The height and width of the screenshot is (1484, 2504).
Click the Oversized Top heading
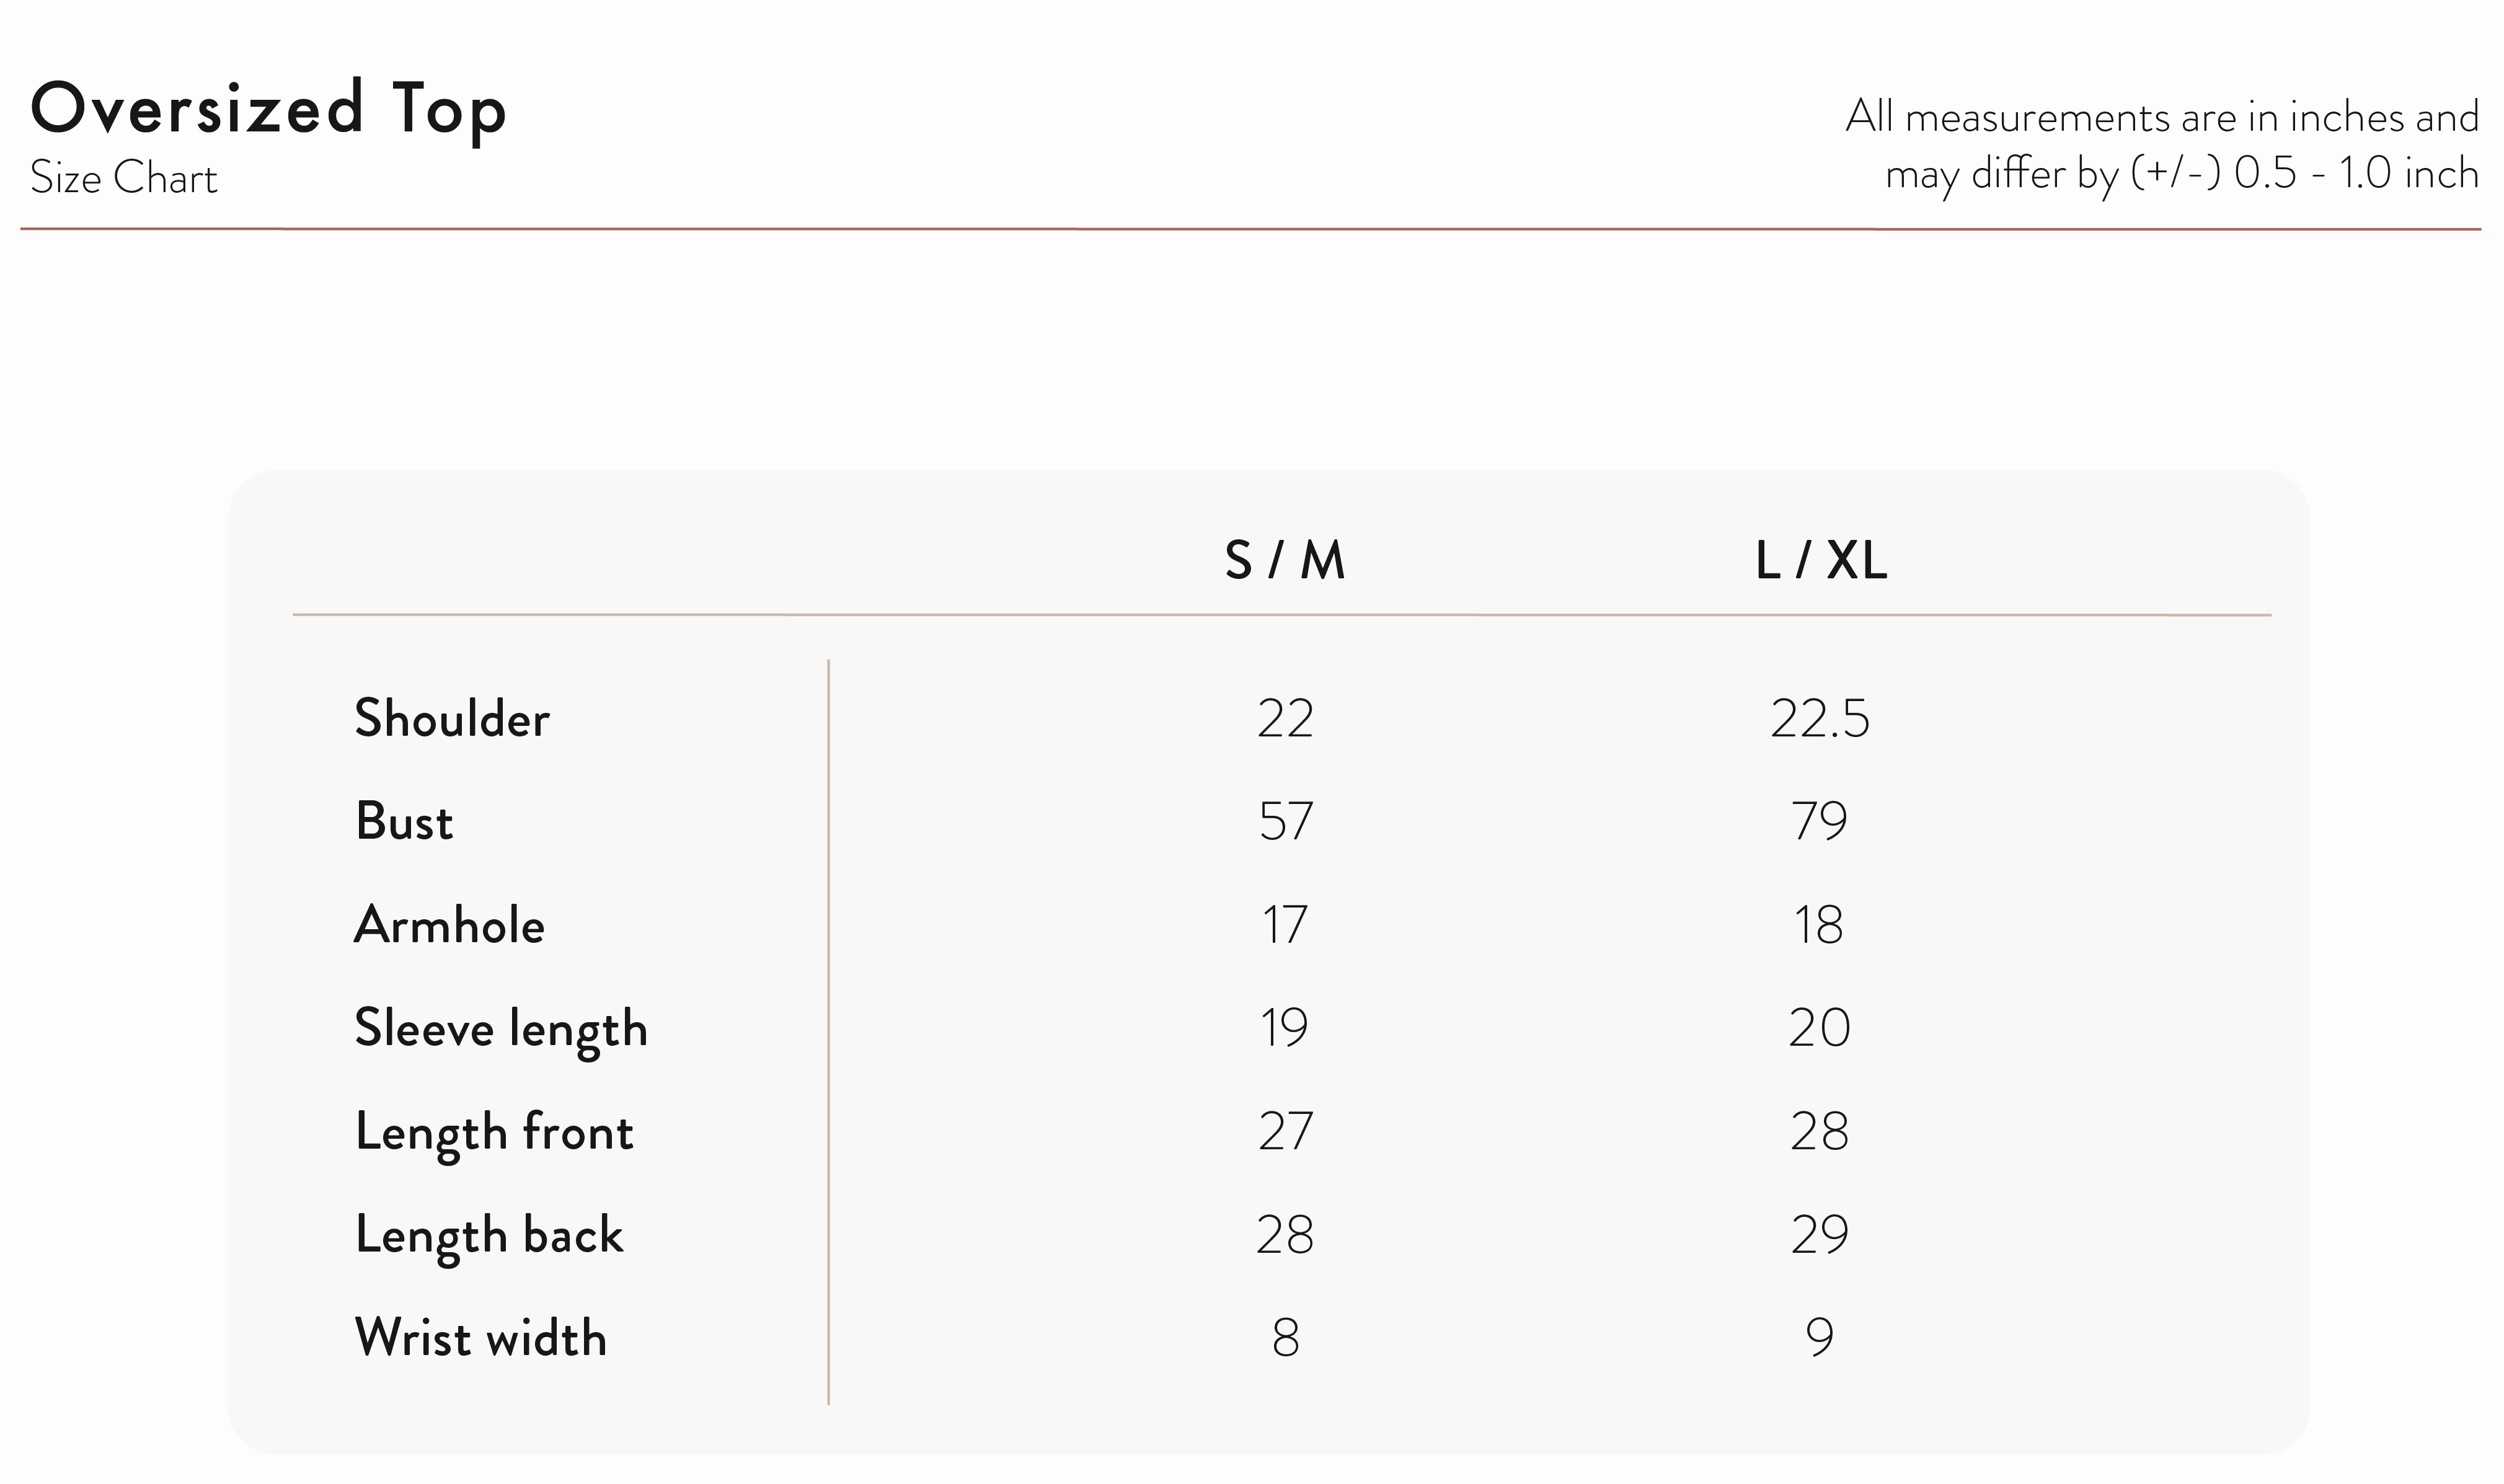(x=268, y=110)
